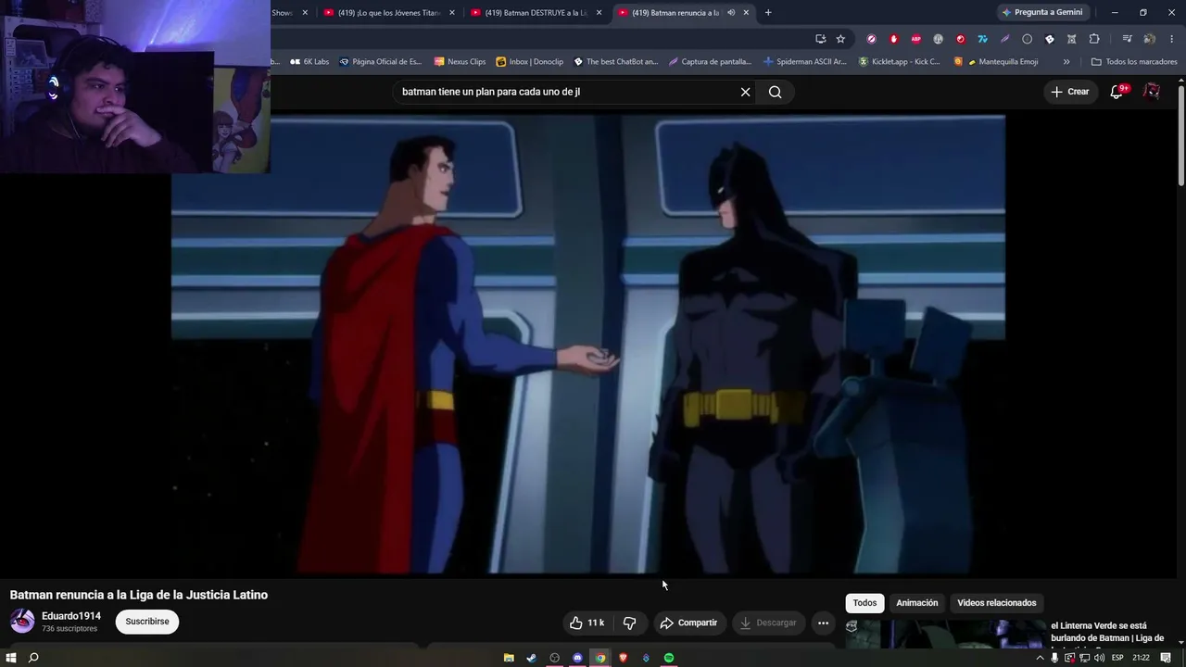Clear the YouTube search box text
Screen dimensions: 1186x667
click(745, 92)
